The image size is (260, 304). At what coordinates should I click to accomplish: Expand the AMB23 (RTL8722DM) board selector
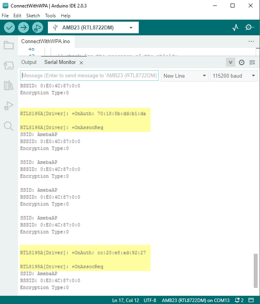(x=93, y=27)
